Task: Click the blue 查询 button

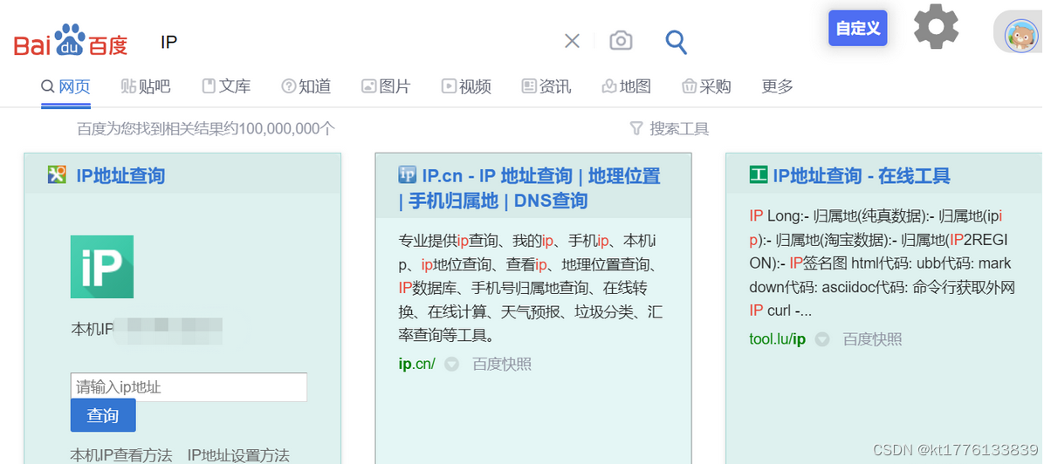Action: pos(103,415)
